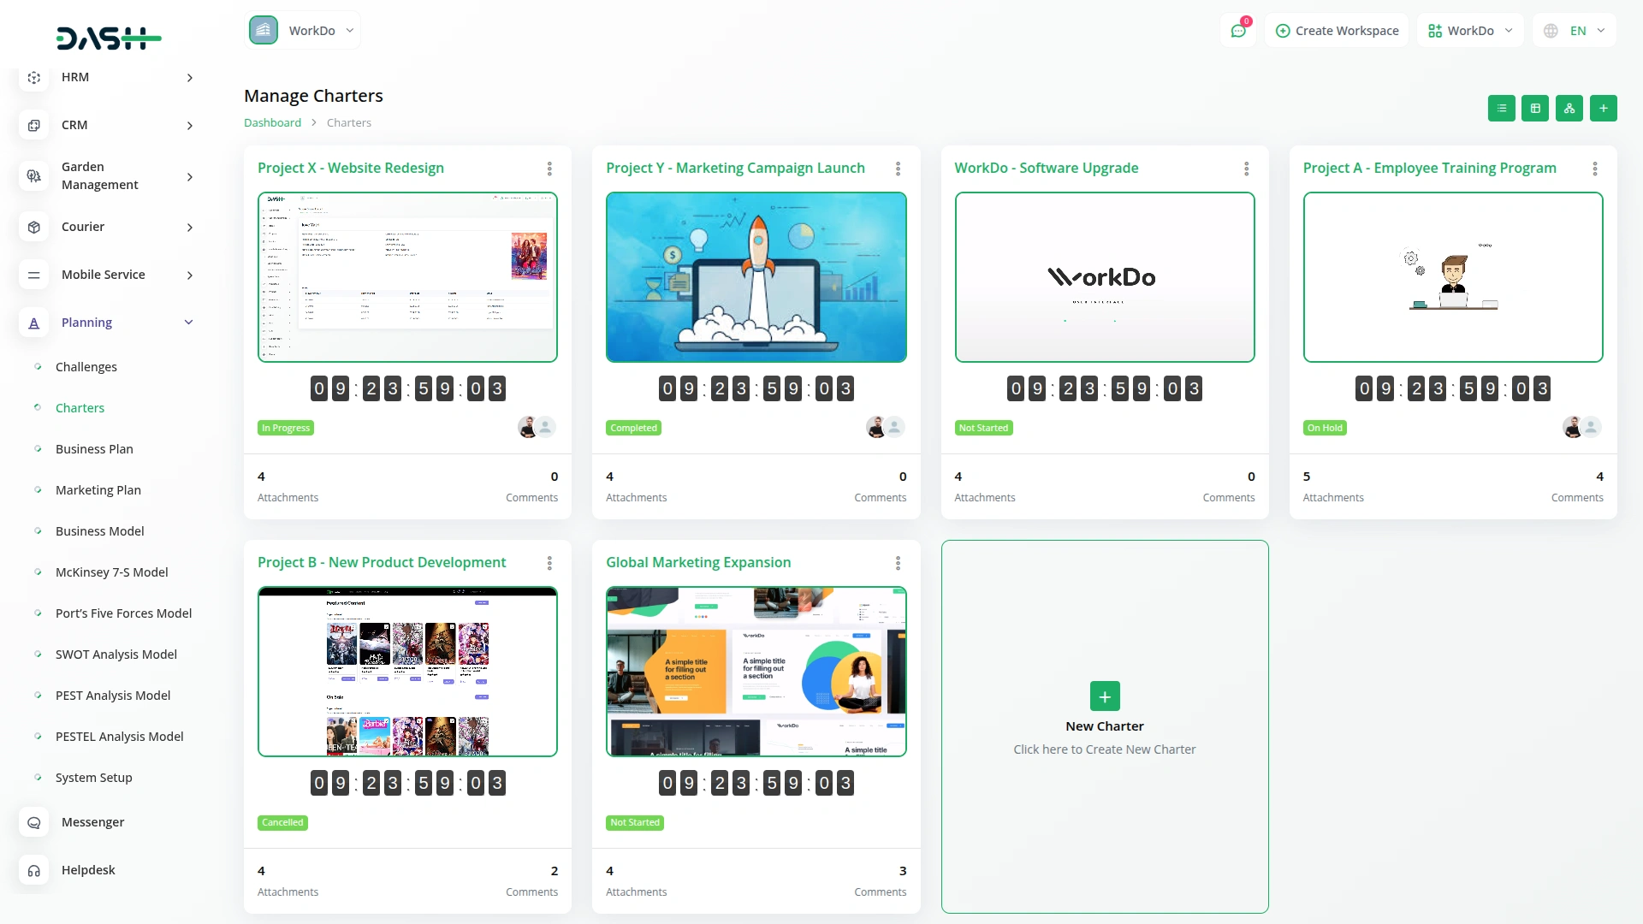Viewport: 1643px width, 924px height.
Task: Click the Messenger sidebar icon
Action: point(34,822)
